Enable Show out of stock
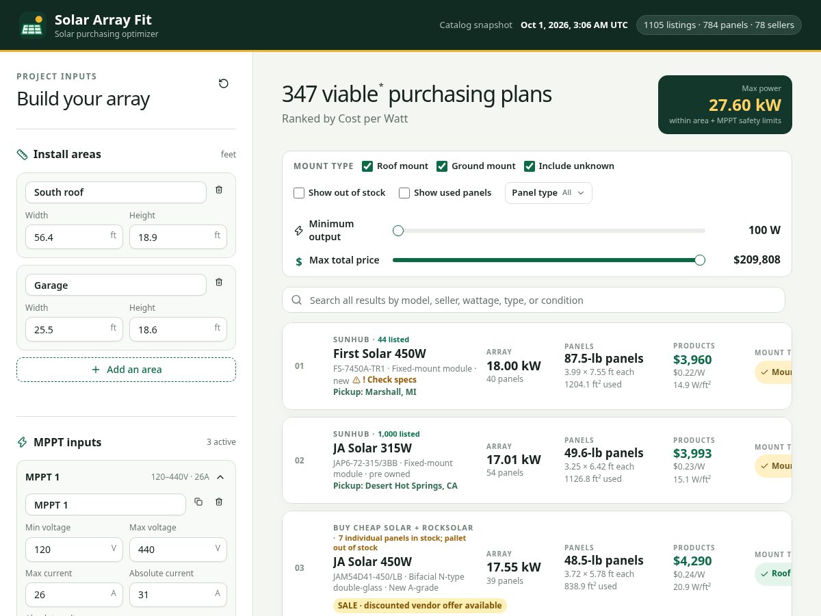 [299, 193]
